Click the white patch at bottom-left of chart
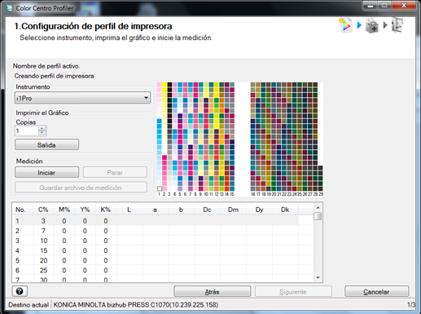 (160, 188)
